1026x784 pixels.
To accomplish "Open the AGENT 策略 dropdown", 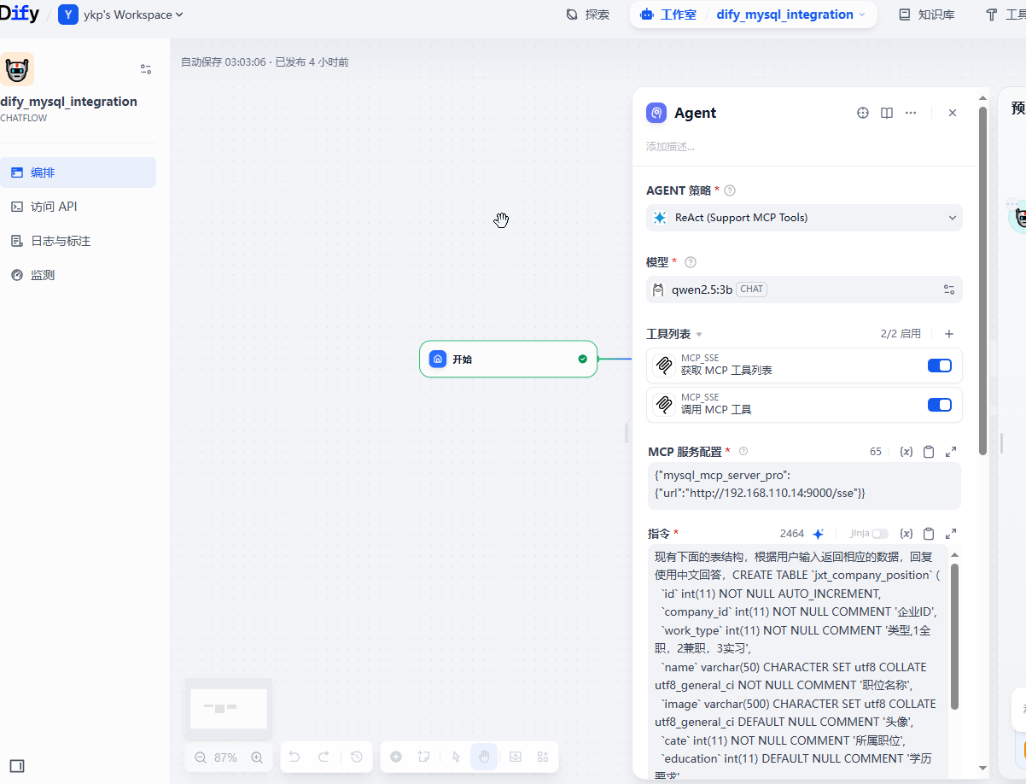I will (x=803, y=218).
